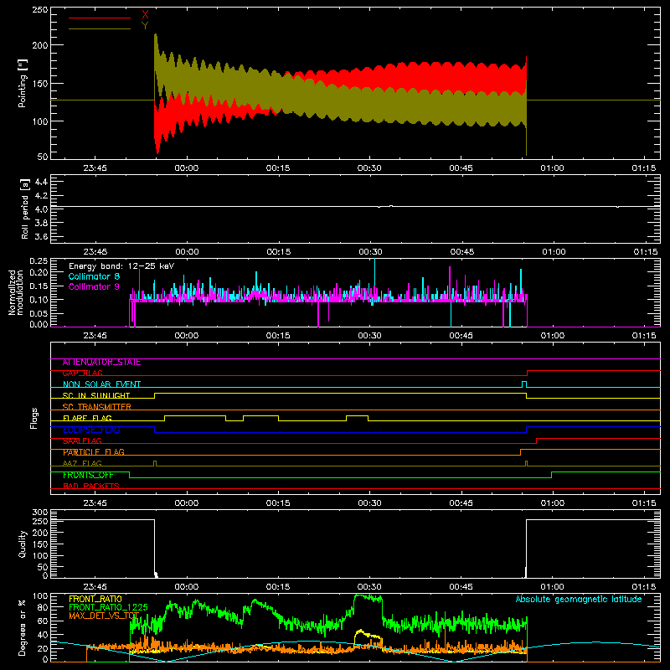Click the Collimator 8 legend entry

pos(94,276)
